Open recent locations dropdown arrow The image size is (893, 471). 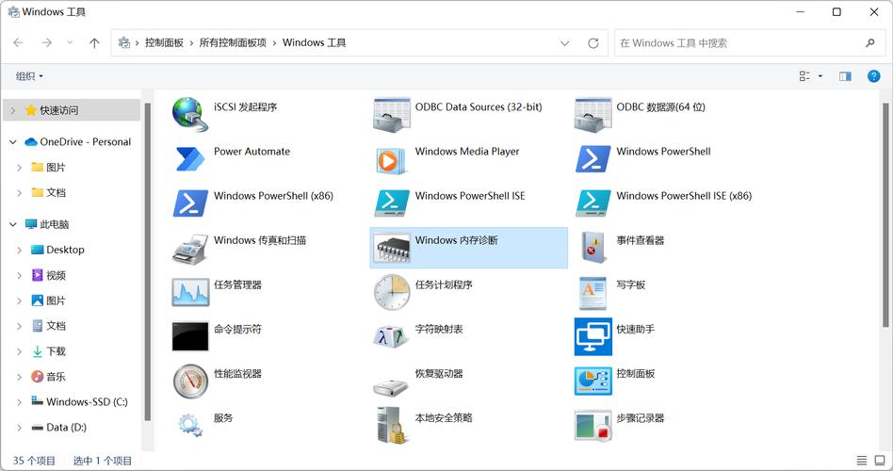click(x=70, y=42)
